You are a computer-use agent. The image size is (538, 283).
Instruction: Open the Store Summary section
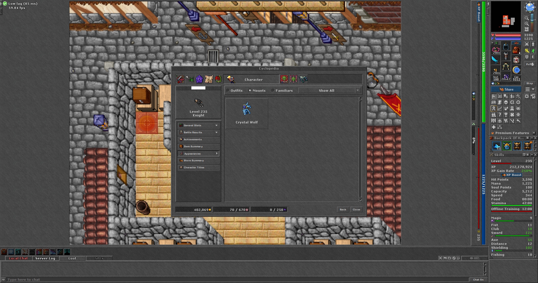[198, 160]
